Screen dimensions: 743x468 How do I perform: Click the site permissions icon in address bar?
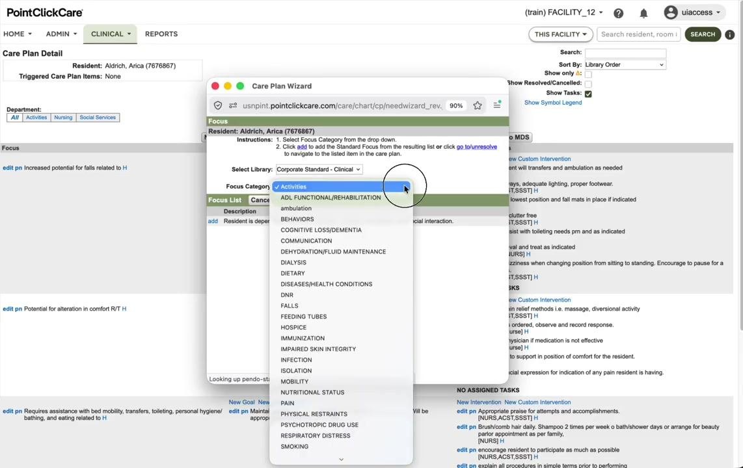tap(233, 105)
